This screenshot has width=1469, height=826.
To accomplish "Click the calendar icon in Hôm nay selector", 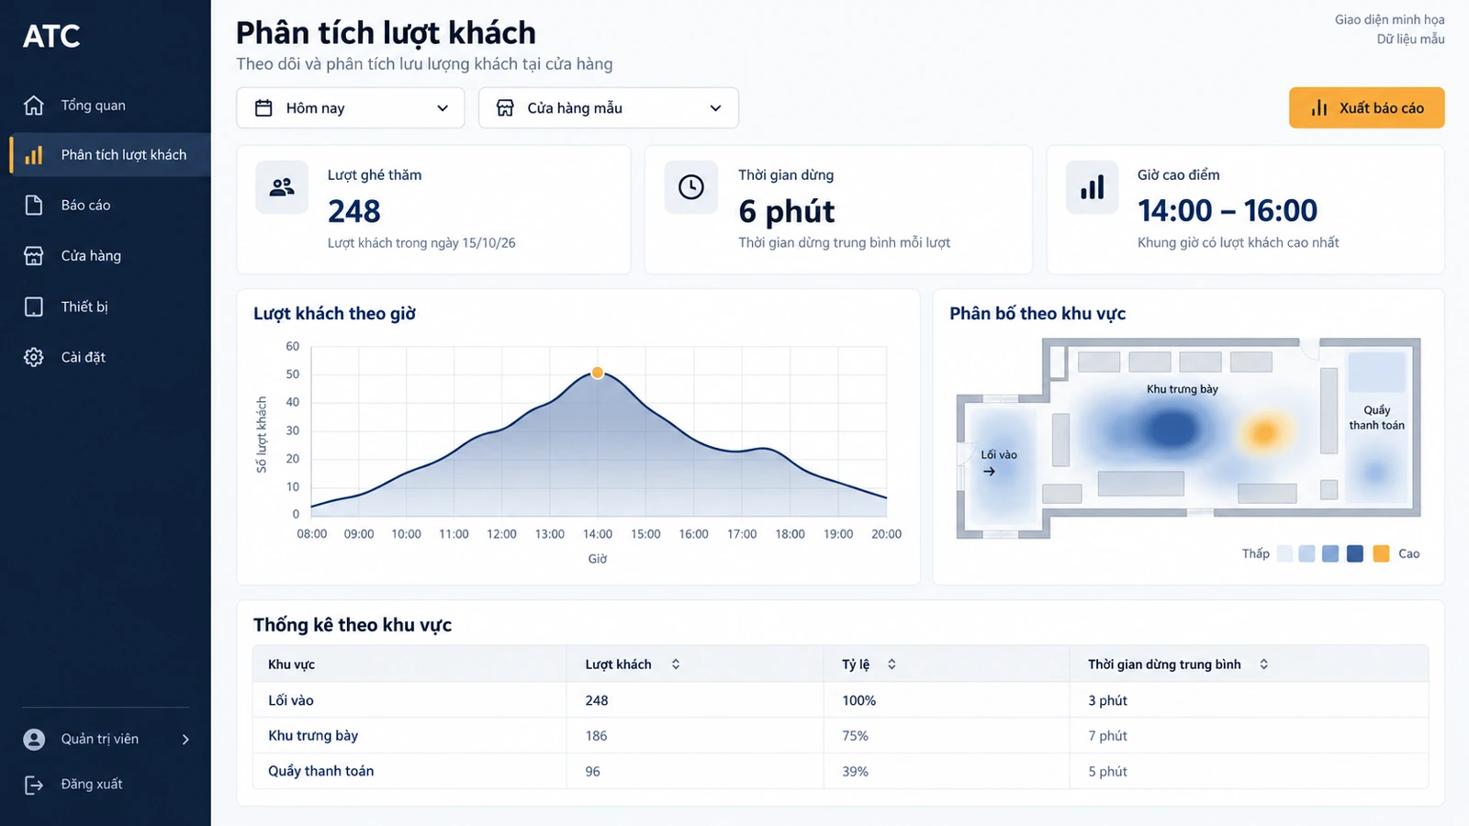I will tap(264, 108).
